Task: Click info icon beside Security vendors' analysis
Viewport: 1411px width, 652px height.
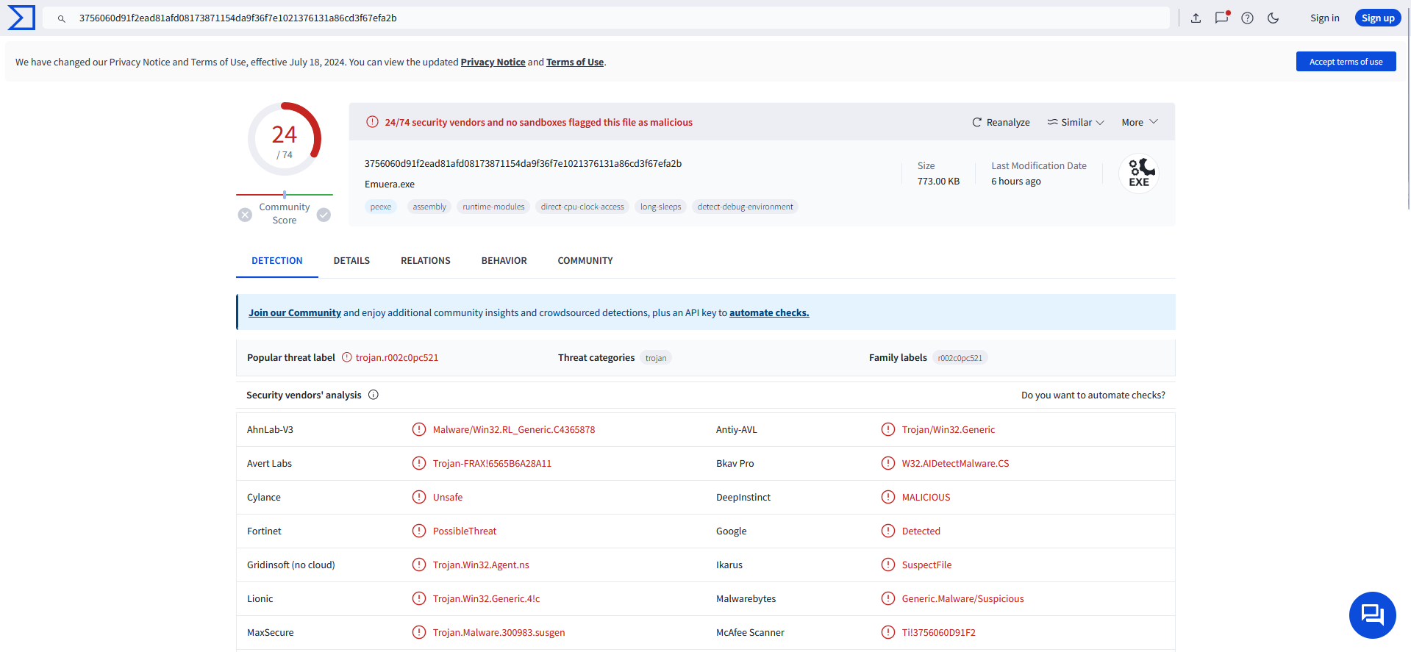Action: (x=374, y=395)
